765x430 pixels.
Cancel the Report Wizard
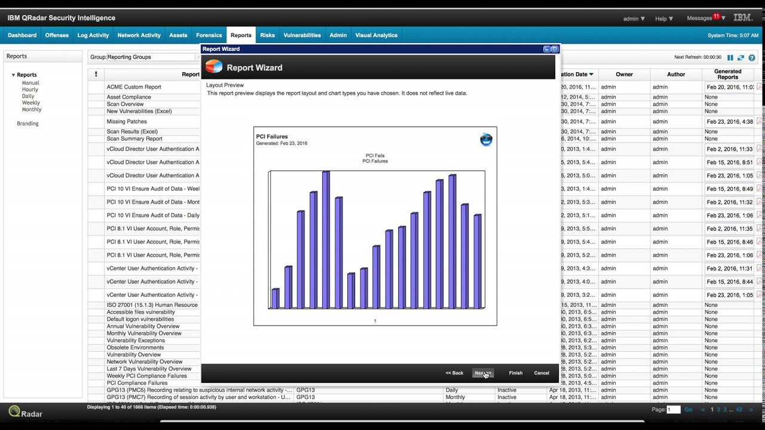(x=541, y=373)
